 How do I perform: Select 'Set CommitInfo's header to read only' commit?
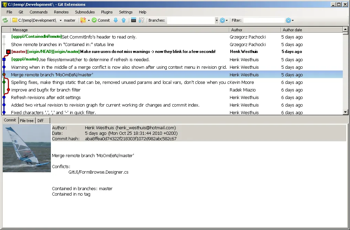pyautogui.click(x=172, y=37)
